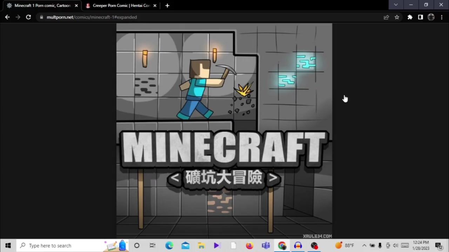Screen dimensions: 449x252
Task: Bookmark this page with the star icon
Action: point(397,17)
